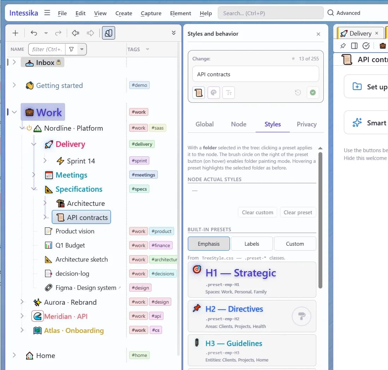Open the undo history dropdown arrow
This screenshot has height=370, width=388.
tap(46, 33)
